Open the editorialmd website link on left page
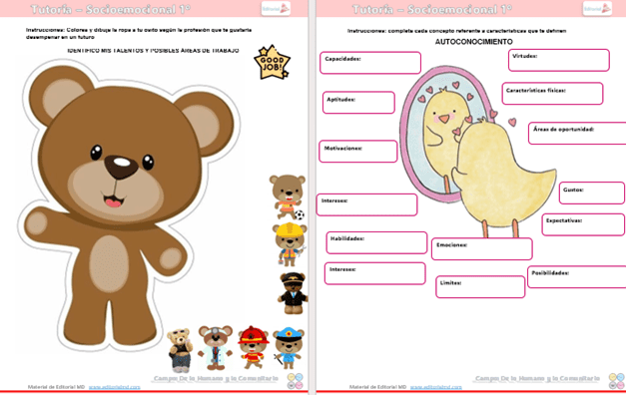This screenshot has width=626, height=395. pyautogui.click(x=115, y=387)
